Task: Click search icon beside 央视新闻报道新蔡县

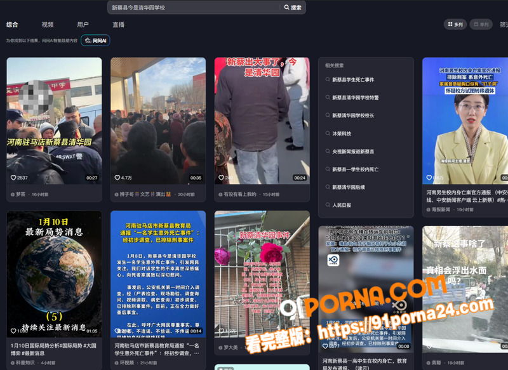Action: pyautogui.click(x=328, y=152)
